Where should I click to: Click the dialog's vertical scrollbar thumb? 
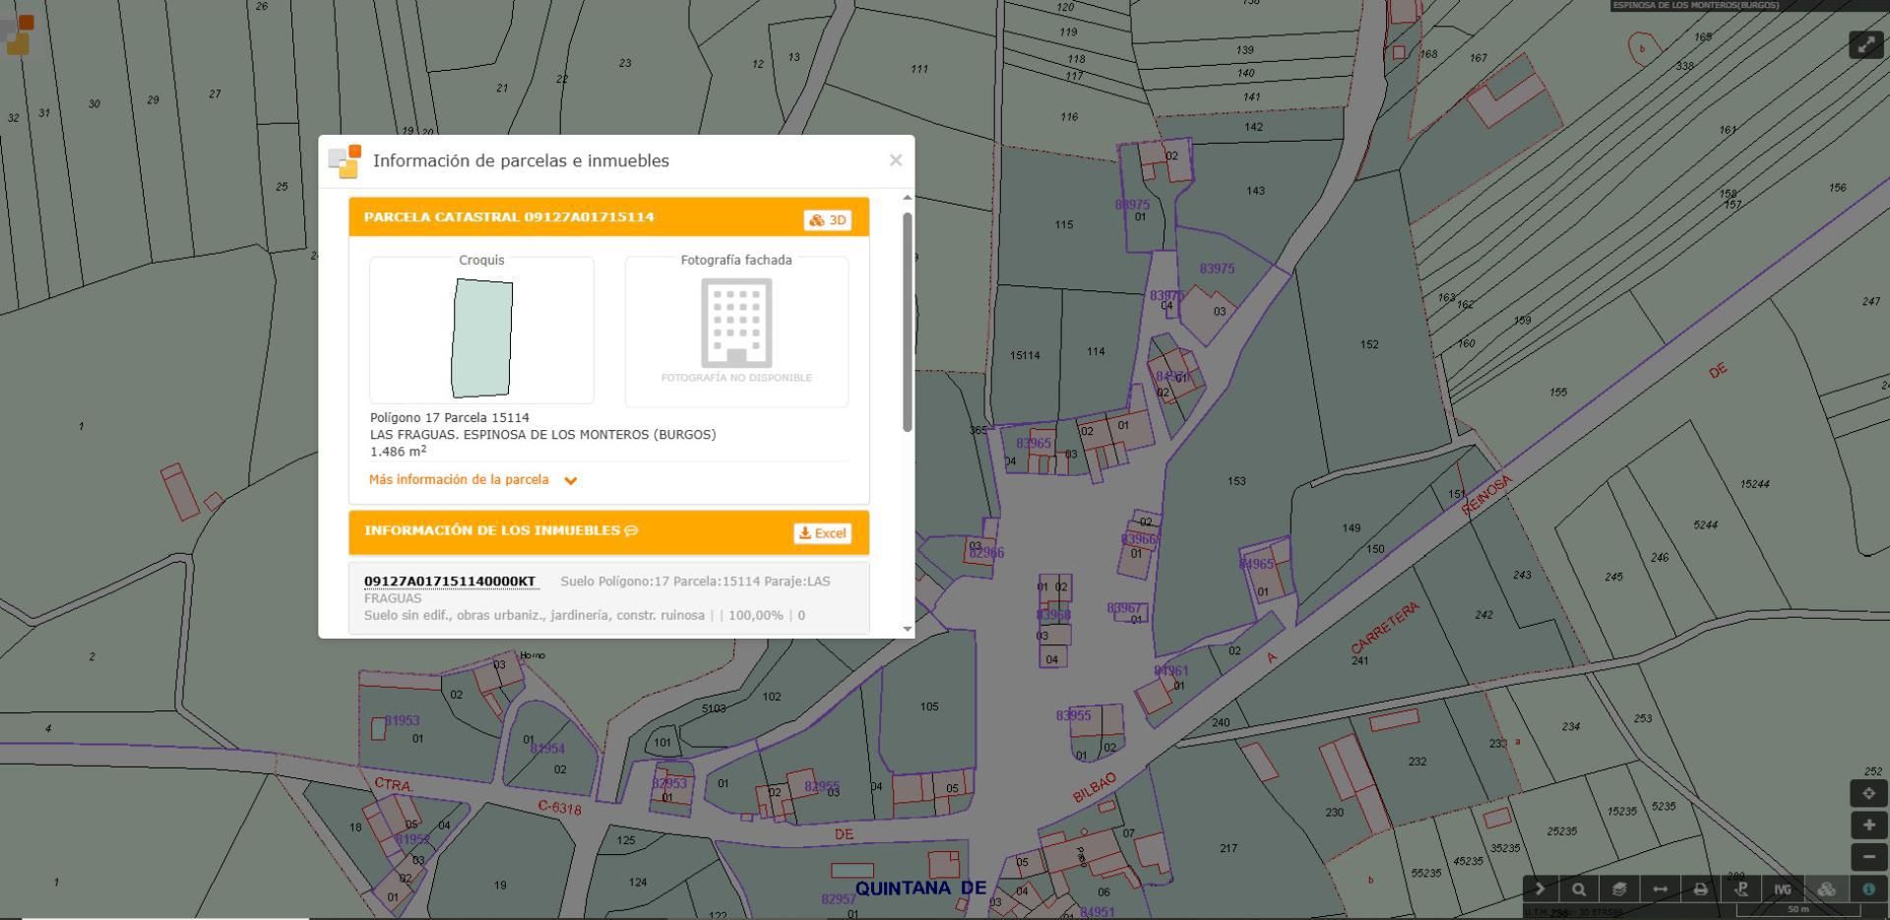click(907, 322)
